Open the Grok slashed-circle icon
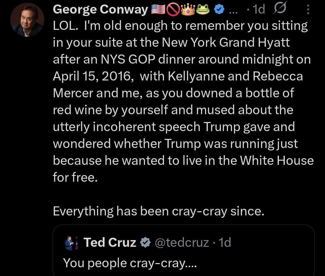The width and height of the screenshot is (325, 276). tap(278, 10)
